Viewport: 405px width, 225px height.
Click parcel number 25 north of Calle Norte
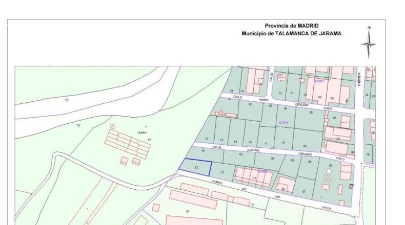232,91
